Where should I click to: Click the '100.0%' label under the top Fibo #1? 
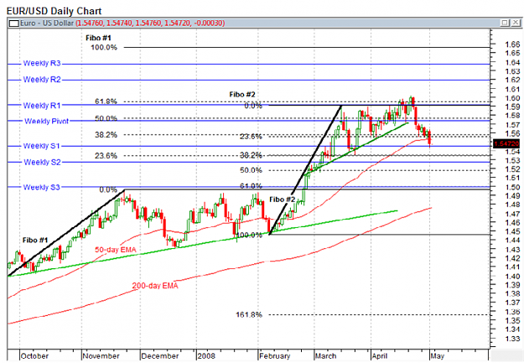(104, 48)
